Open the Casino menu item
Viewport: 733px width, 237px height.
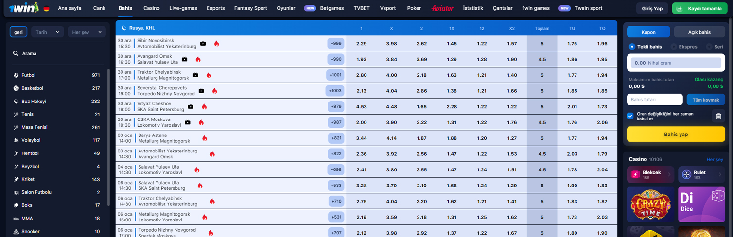pyautogui.click(x=151, y=8)
